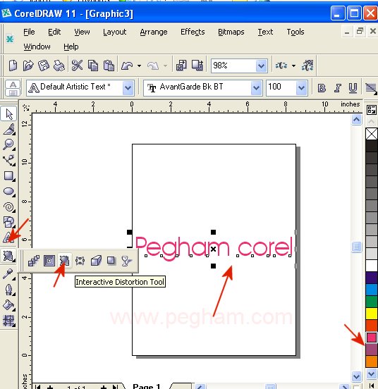Click the Export toolbar icon

(197, 66)
